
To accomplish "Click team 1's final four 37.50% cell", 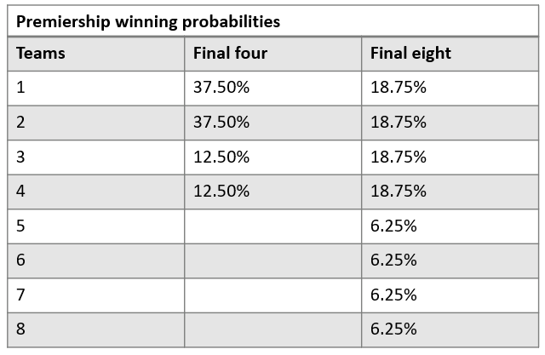I will 221,88.
